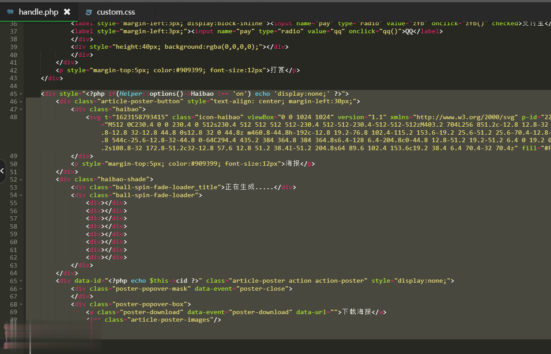Viewport: 551px width, 354px height.
Task: Switch to the custom.css tab
Action: tap(115, 12)
